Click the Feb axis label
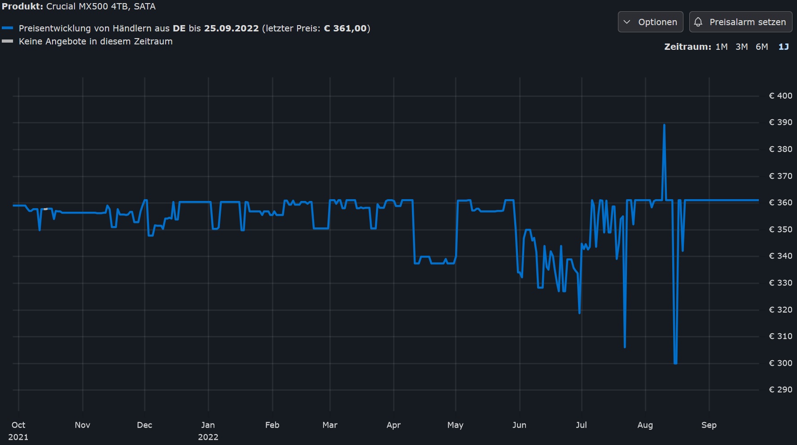This screenshot has width=797, height=445. click(x=272, y=425)
